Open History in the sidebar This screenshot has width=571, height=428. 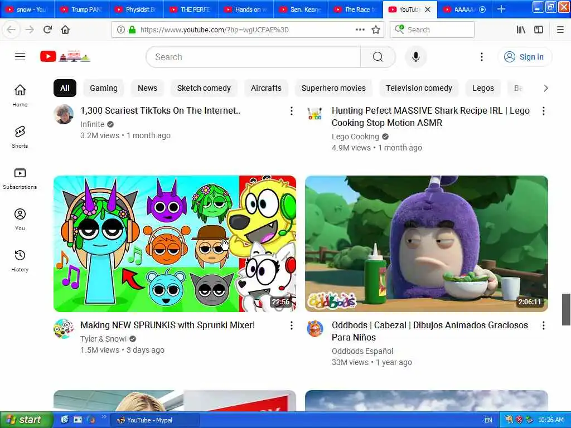(20, 261)
